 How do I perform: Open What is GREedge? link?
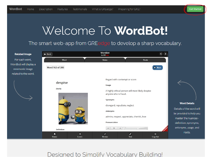[102, 9]
